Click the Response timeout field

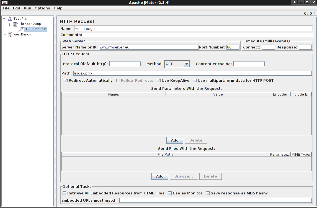pyautogui.click(x=305, y=47)
